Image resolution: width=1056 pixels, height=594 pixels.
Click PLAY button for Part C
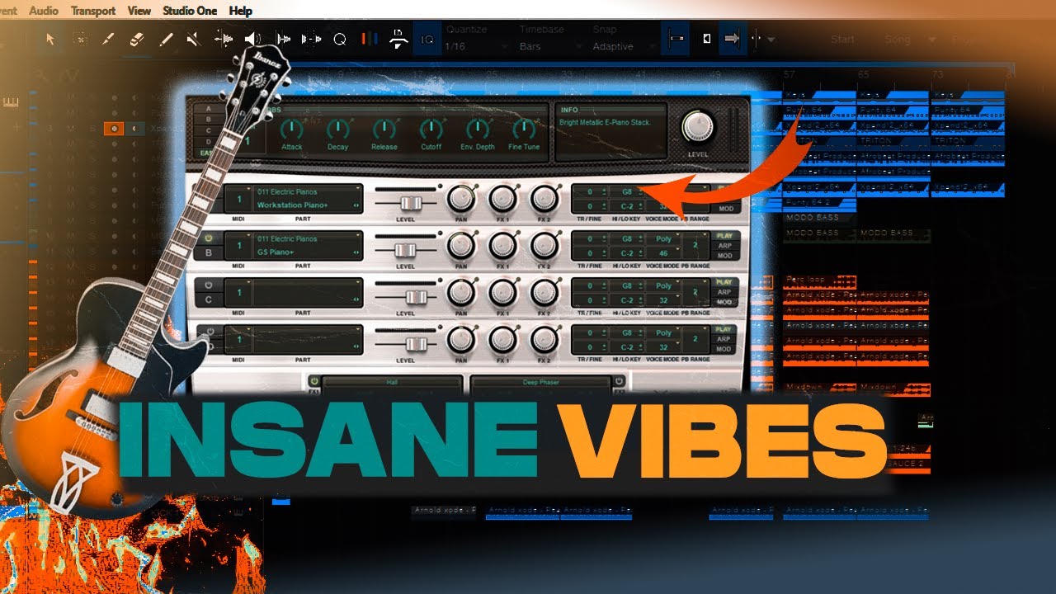[724, 283]
